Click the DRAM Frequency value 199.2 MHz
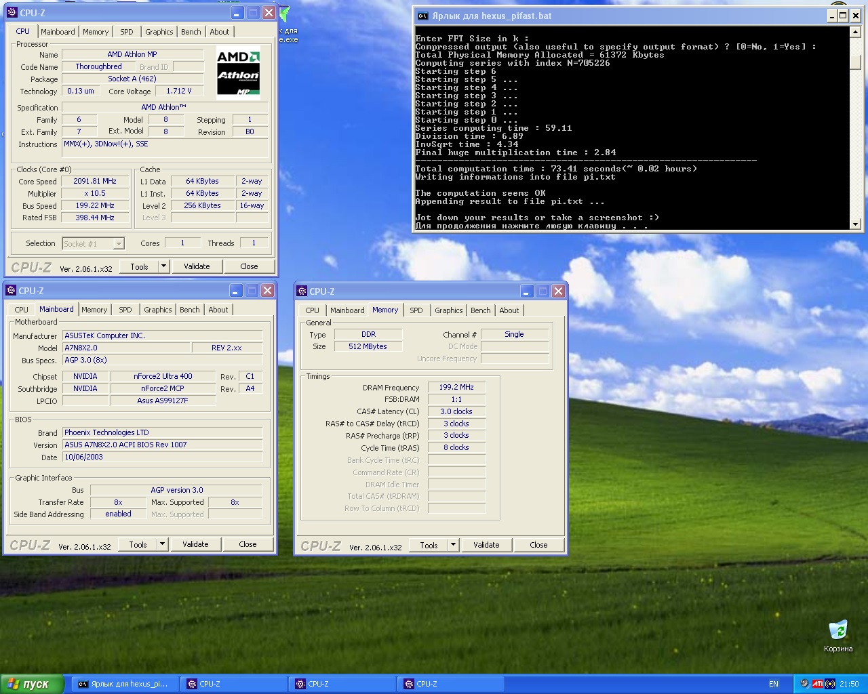The width and height of the screenshot is (868, 694). coord(456,387)
